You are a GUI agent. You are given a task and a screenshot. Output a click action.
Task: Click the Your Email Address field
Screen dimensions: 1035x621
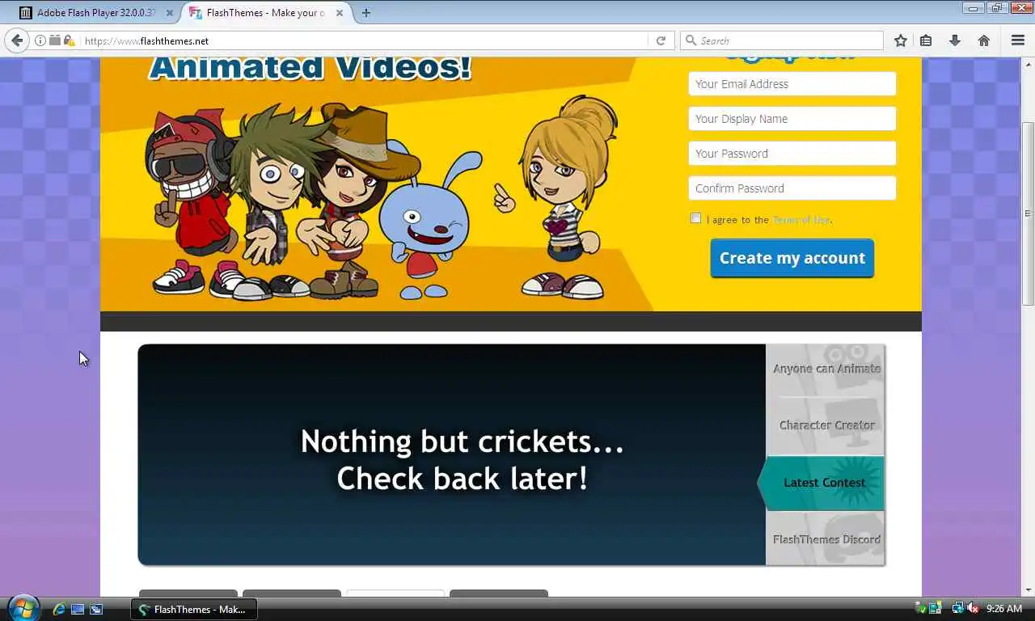(792, 84)
